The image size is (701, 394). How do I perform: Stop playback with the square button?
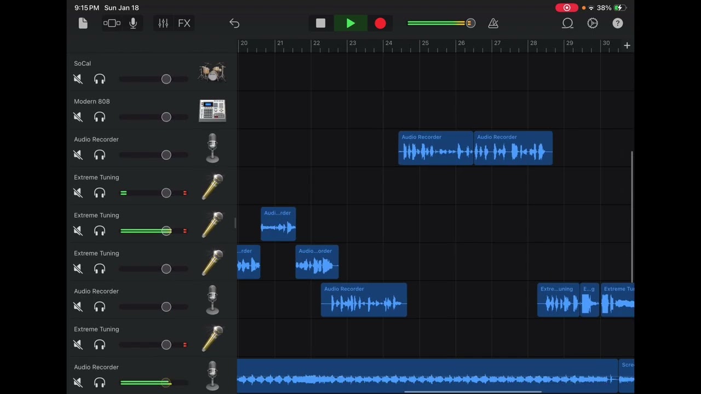tap(320, 23)
